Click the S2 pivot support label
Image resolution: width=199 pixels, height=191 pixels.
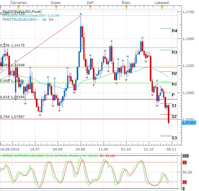click(174, 117)
